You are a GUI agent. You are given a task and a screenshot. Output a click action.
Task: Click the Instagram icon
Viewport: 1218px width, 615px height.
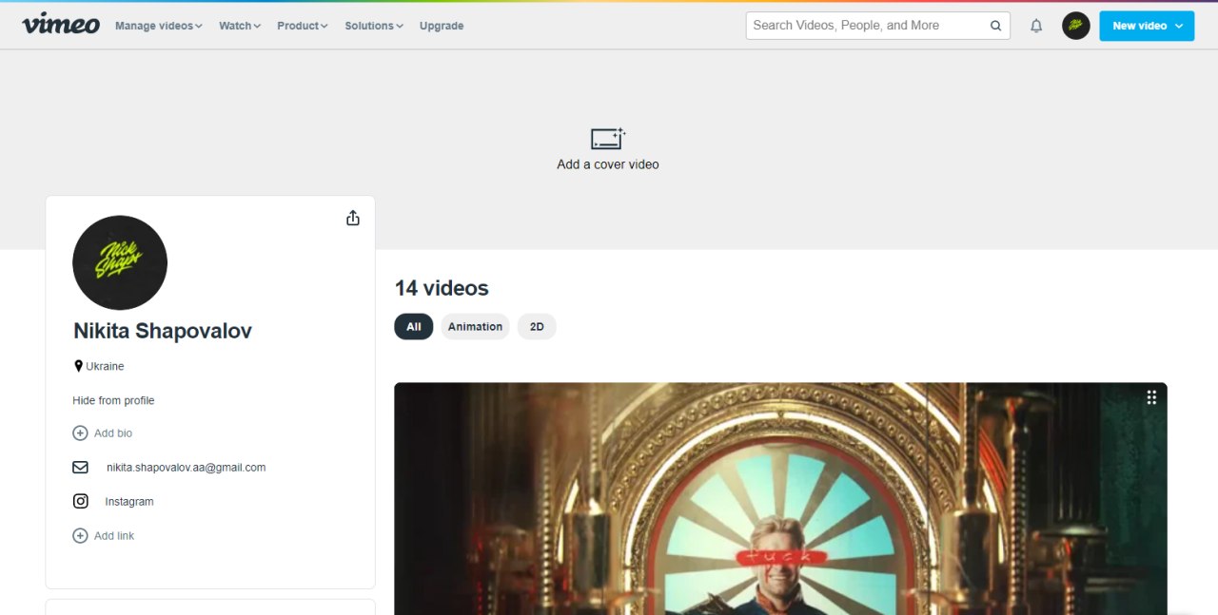point(81,501)
